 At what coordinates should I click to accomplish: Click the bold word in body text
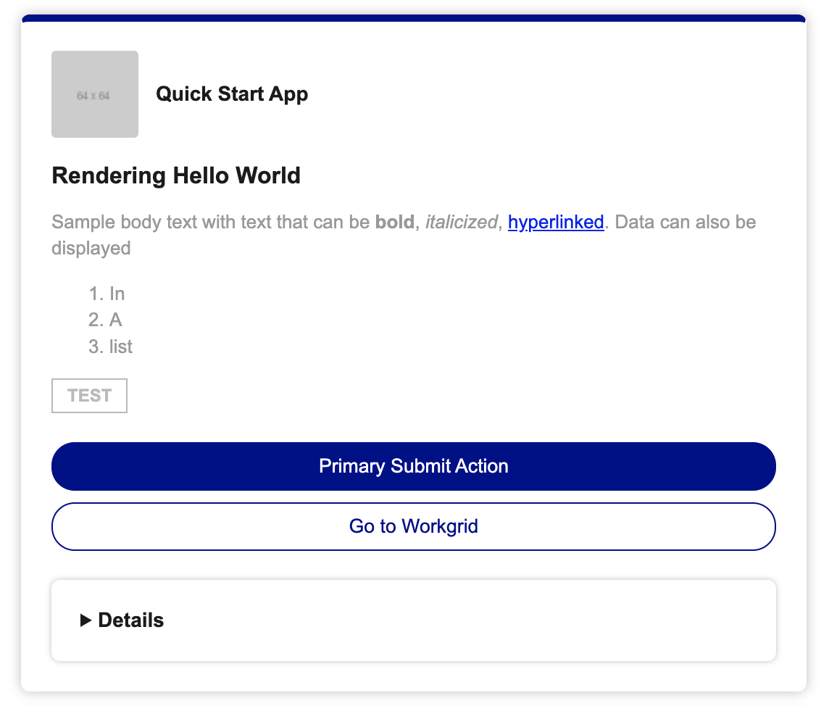pyautogui.click(x=394, y=222)
